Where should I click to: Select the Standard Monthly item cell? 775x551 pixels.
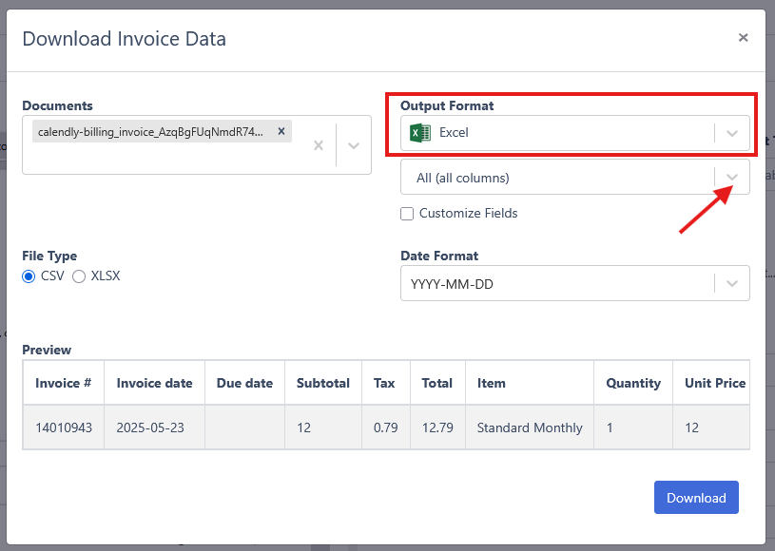pyautogui.click(x=530, y=427)
